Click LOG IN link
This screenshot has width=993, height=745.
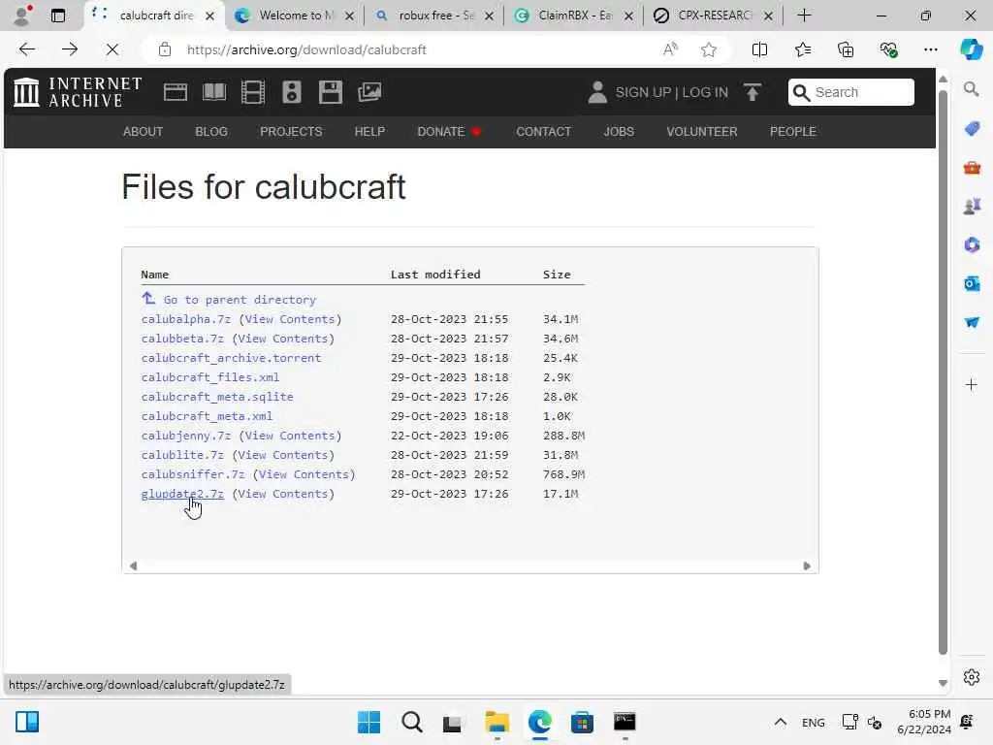coord(705,92)
